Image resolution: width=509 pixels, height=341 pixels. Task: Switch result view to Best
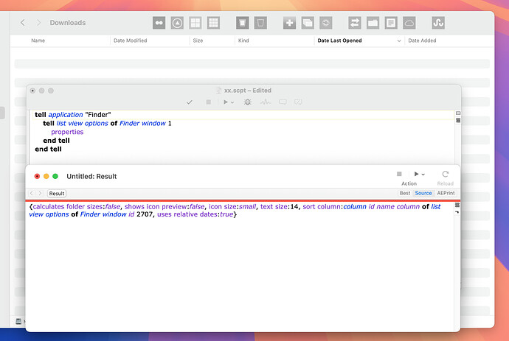click(405, 193)
